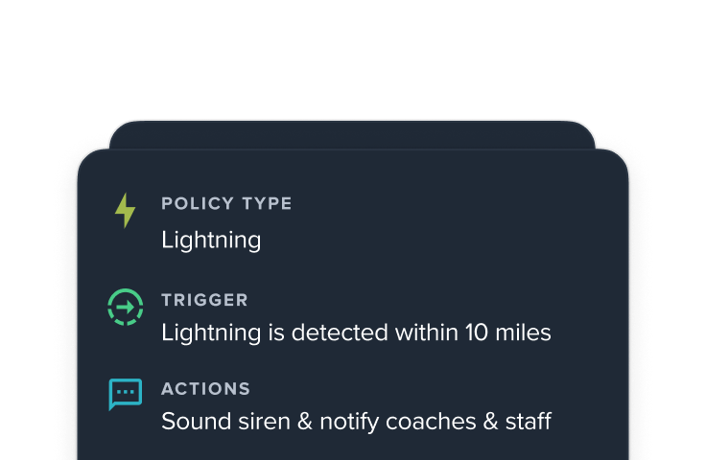The height and width of the screenshot is (460, 706).
Task: Open the 'Lightning is detected within 10 miles' trigger
Action: tap(356, 333)
